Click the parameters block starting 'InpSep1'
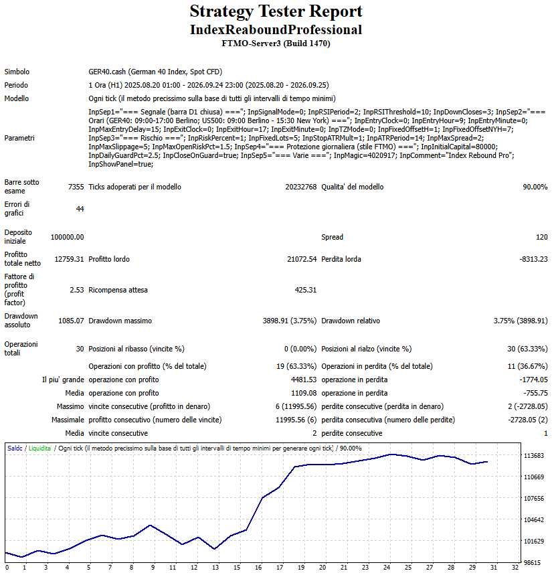The height and width of the screenshot is (575, 552). [x=316, y=139]
